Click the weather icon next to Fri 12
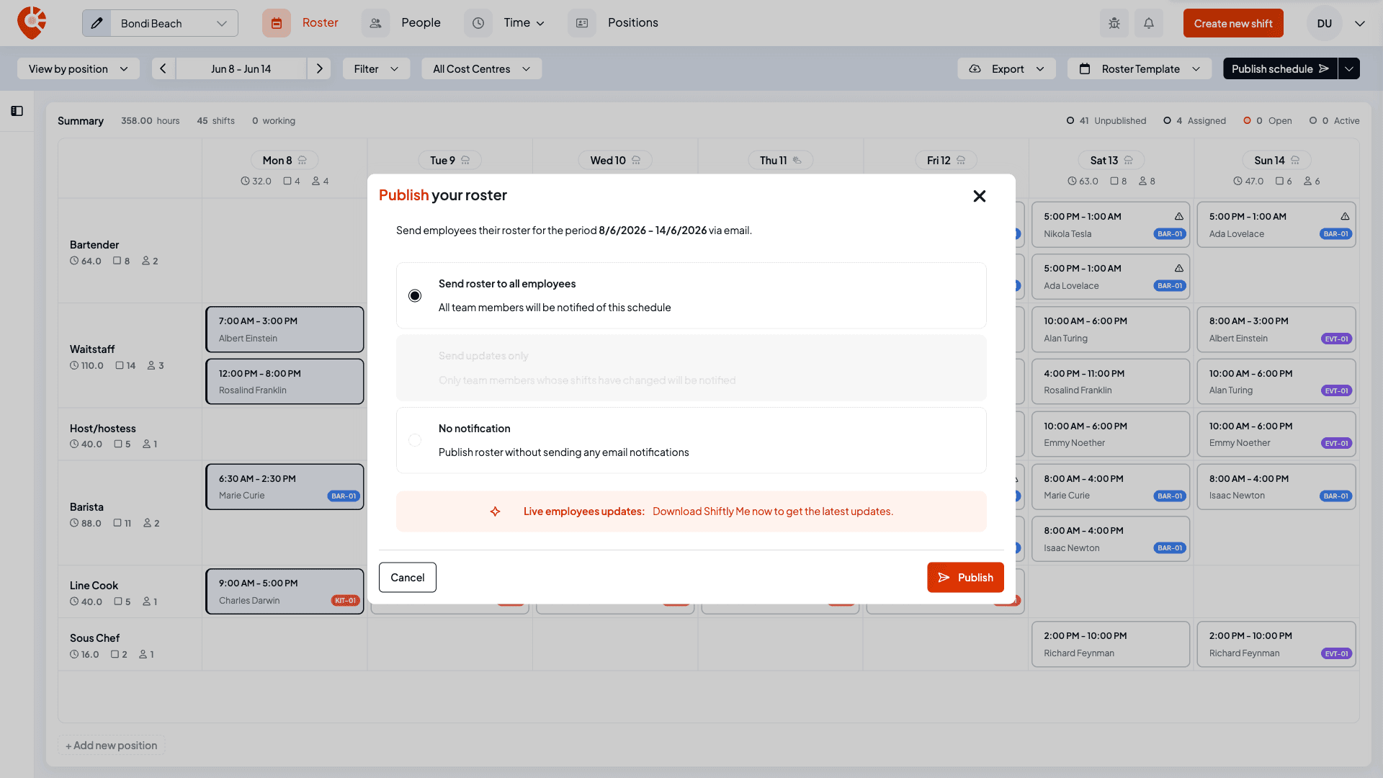1383x778 pixels. (961, 161)
